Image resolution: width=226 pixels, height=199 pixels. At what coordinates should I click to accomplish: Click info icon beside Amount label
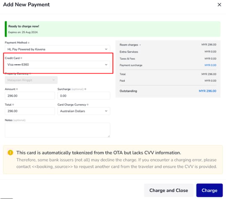17,89
